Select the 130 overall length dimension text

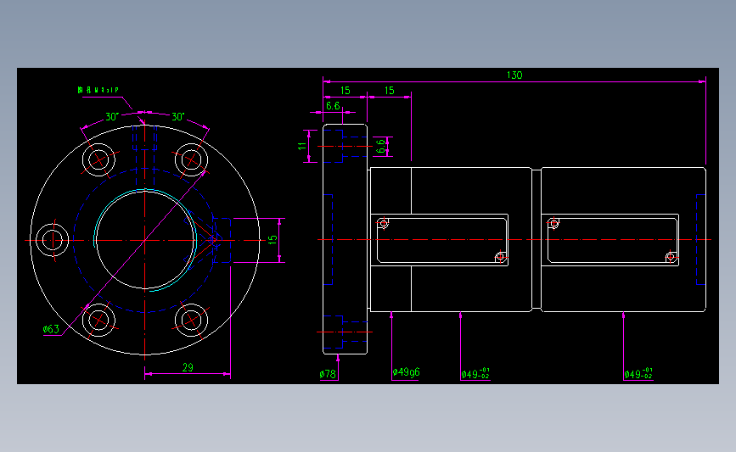coord(514,75)
